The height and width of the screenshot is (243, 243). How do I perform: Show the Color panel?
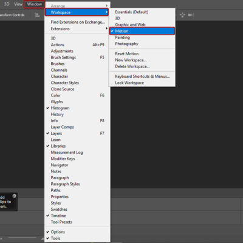click(x=77, y=95)
